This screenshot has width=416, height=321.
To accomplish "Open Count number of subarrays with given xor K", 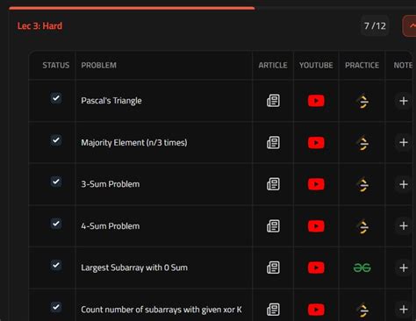I will (161, 310).
